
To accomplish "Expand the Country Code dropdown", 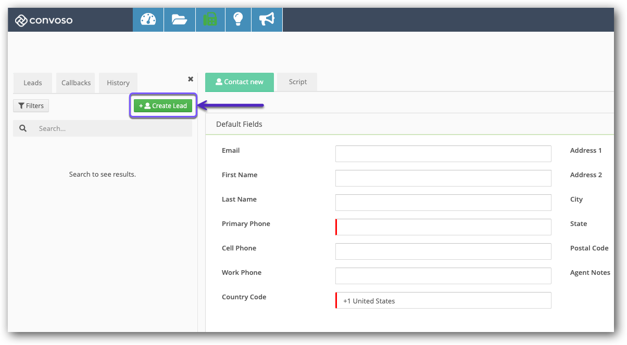I will 443,300.
